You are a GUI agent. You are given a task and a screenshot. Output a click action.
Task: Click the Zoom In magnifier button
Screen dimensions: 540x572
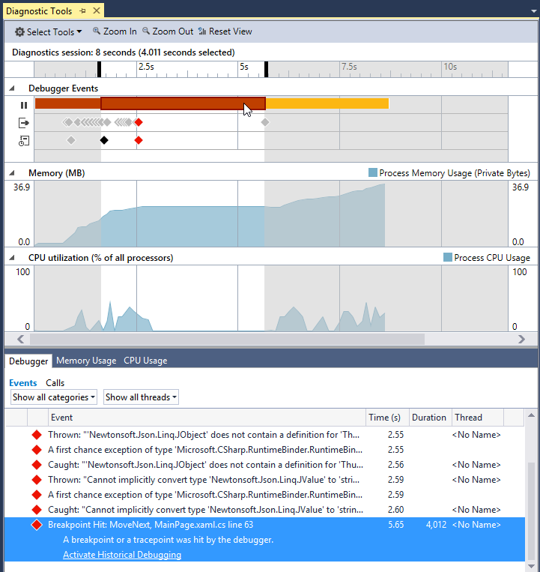click(x=115, y=31)
